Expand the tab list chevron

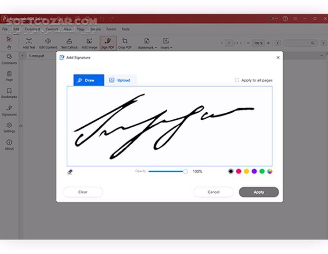(x=321, y=55)
